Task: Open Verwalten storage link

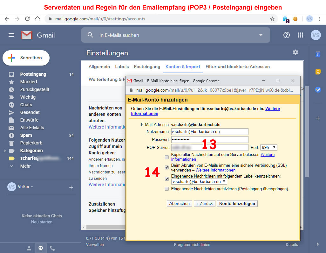Action: pos(95,245)
